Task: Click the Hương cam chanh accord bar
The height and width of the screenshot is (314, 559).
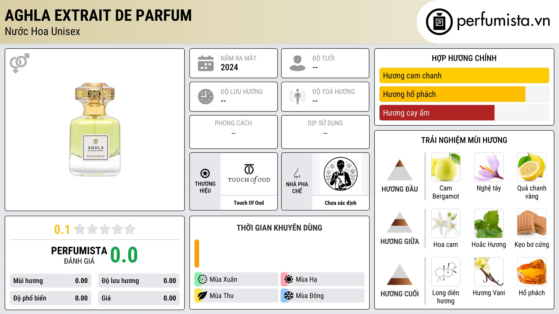Action: [464, 76]
